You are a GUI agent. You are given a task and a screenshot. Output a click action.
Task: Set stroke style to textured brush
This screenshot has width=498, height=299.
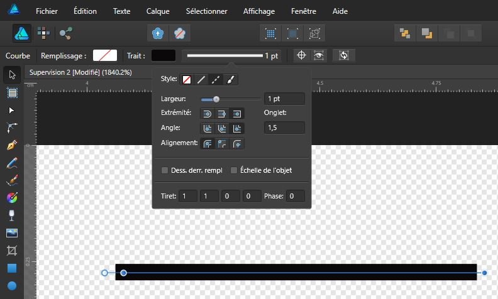point(231,80)
